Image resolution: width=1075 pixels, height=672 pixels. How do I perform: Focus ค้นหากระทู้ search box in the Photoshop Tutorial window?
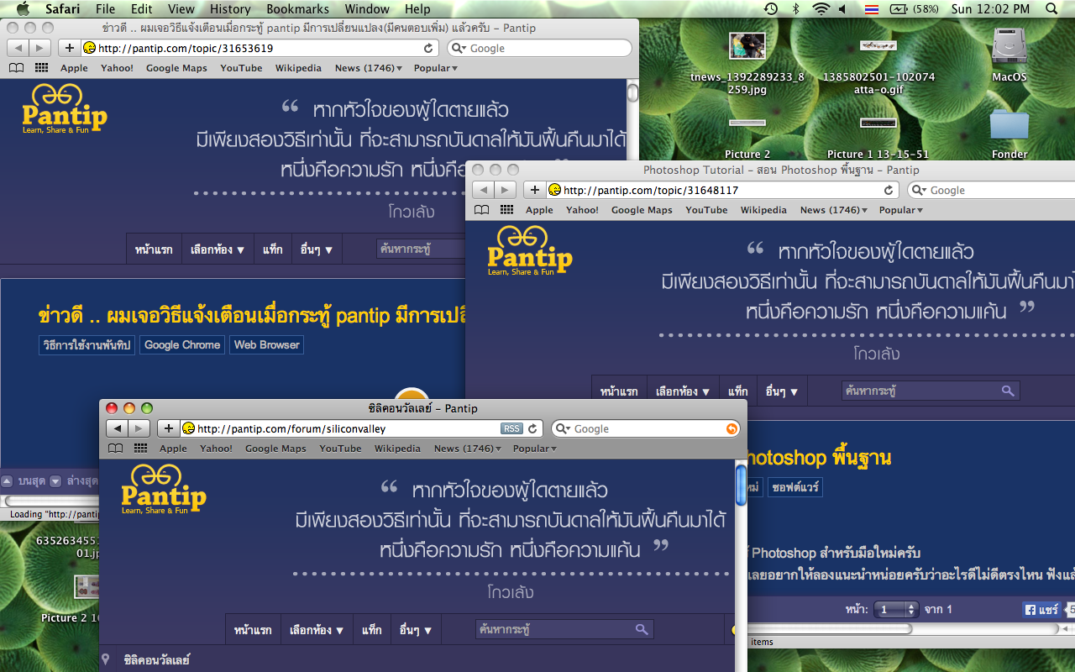pyautogui.click(x=931, y=391)
